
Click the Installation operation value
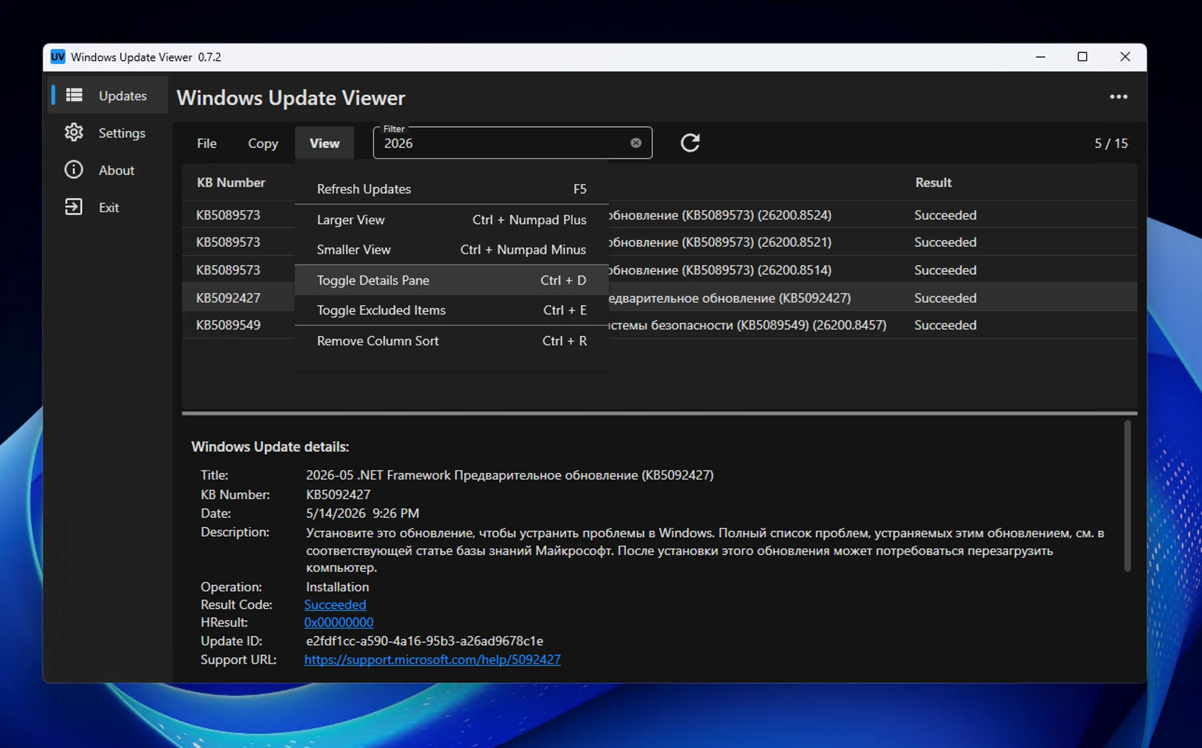point(338,587)
